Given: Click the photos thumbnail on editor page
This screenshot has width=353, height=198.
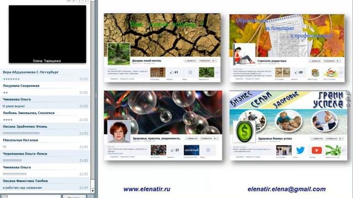Looking at the screenshot, I should pos(282,72).
